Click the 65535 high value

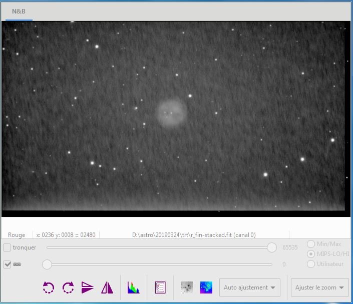(290, 247)
